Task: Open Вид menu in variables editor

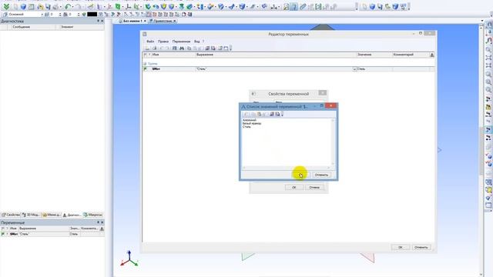Action: (x=197, y=41)
